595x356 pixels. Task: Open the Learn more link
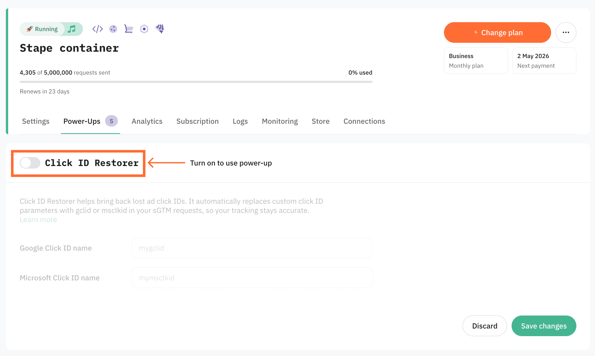tap(38, 219)
